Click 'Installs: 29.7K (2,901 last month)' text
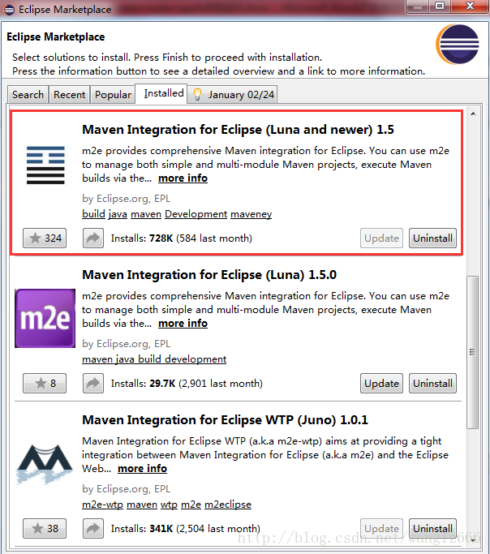Screen dimensions: 490x554 click(x=187, y=384)
